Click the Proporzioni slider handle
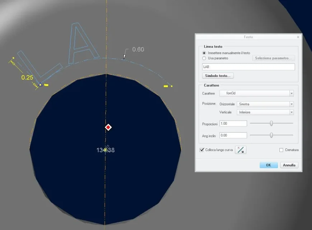 click(x=271, y=123)
